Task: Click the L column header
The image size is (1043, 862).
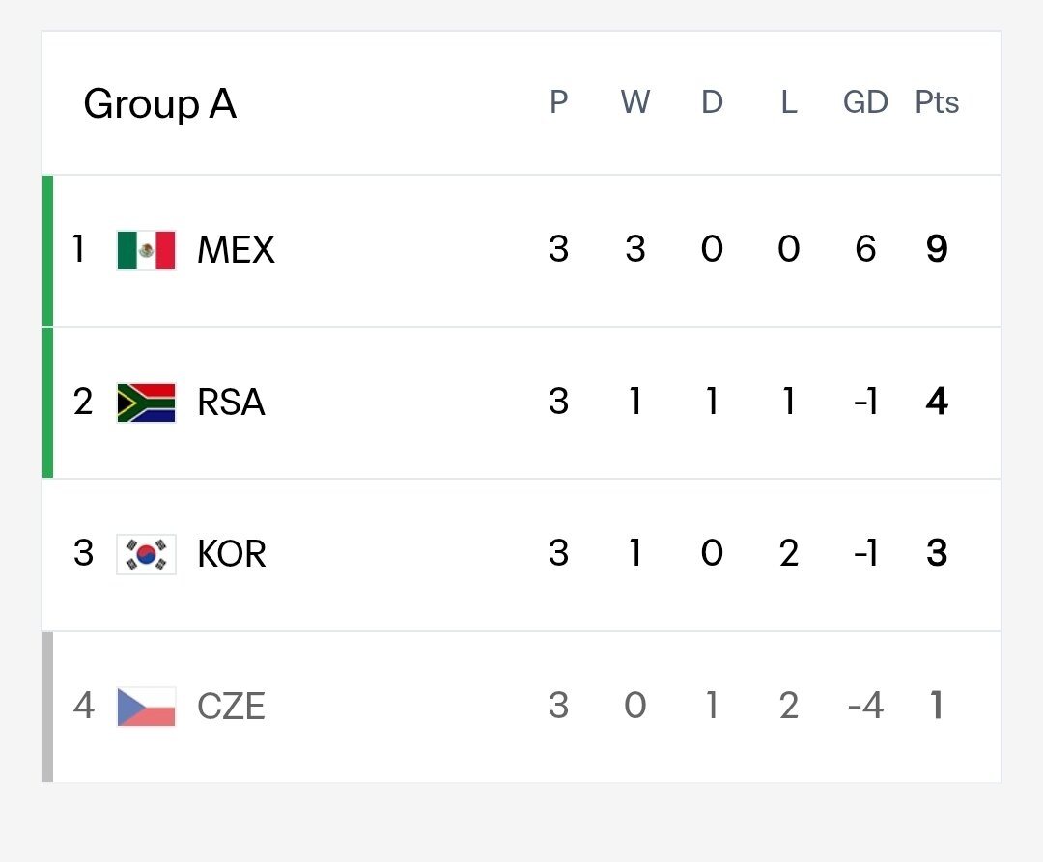Action: click(x=789, y=102)
